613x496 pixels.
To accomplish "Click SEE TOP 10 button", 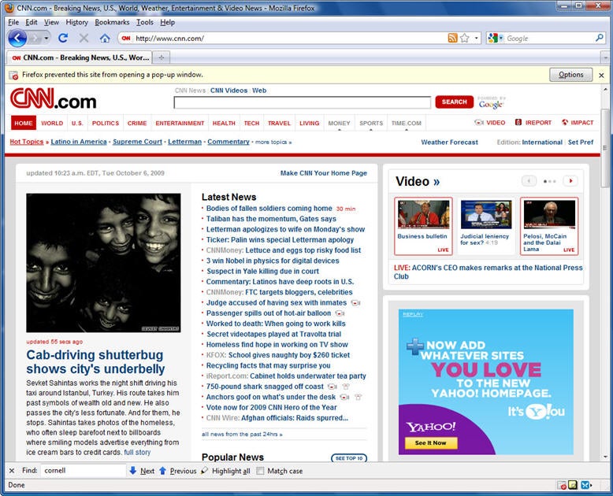I will click(x=349, y=458).
